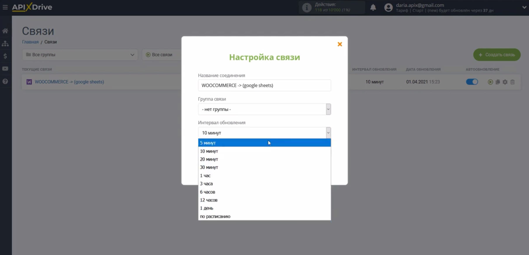The height and width of the screenshot is (255, 529).
Task: Open the 'Группа связи' dropdown
Action: 264,109
